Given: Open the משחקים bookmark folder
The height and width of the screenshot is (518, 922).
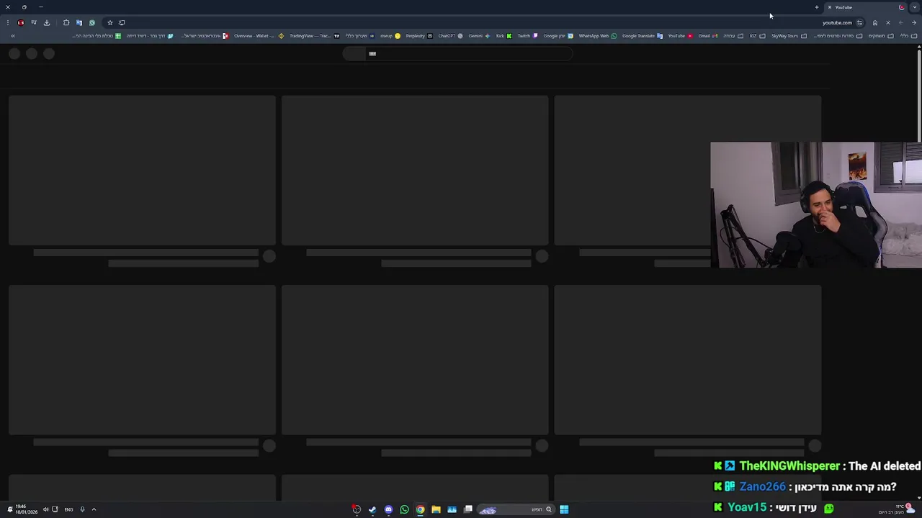Looking at the screenshot, I should pos(880,36).
